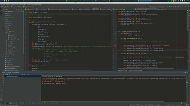Expand the config folder
Screen dimensions: 190x106
pos(4,25)
